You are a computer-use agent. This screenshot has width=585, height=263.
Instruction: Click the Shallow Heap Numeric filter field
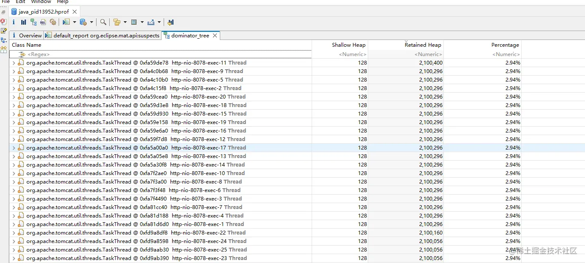[x=340, y=54]
